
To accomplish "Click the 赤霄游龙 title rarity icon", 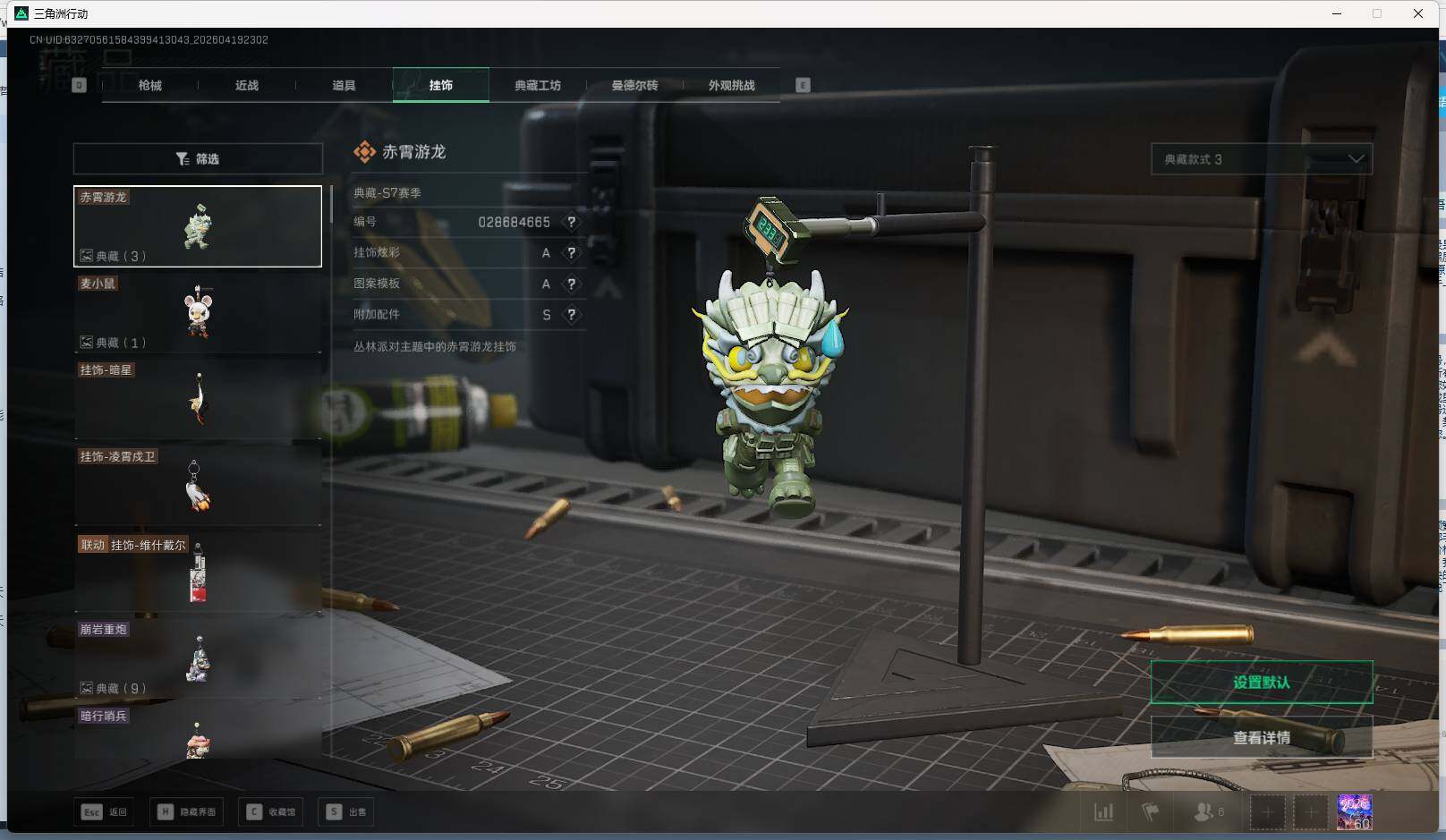I will coord(364,152).
